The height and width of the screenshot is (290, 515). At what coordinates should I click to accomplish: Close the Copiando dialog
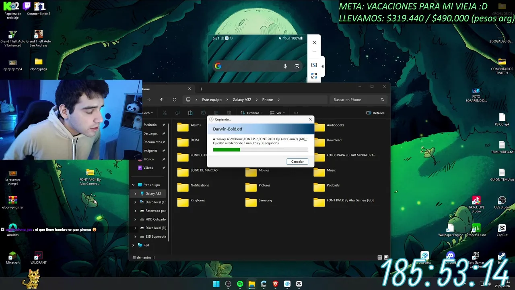[x=310, y=119]
